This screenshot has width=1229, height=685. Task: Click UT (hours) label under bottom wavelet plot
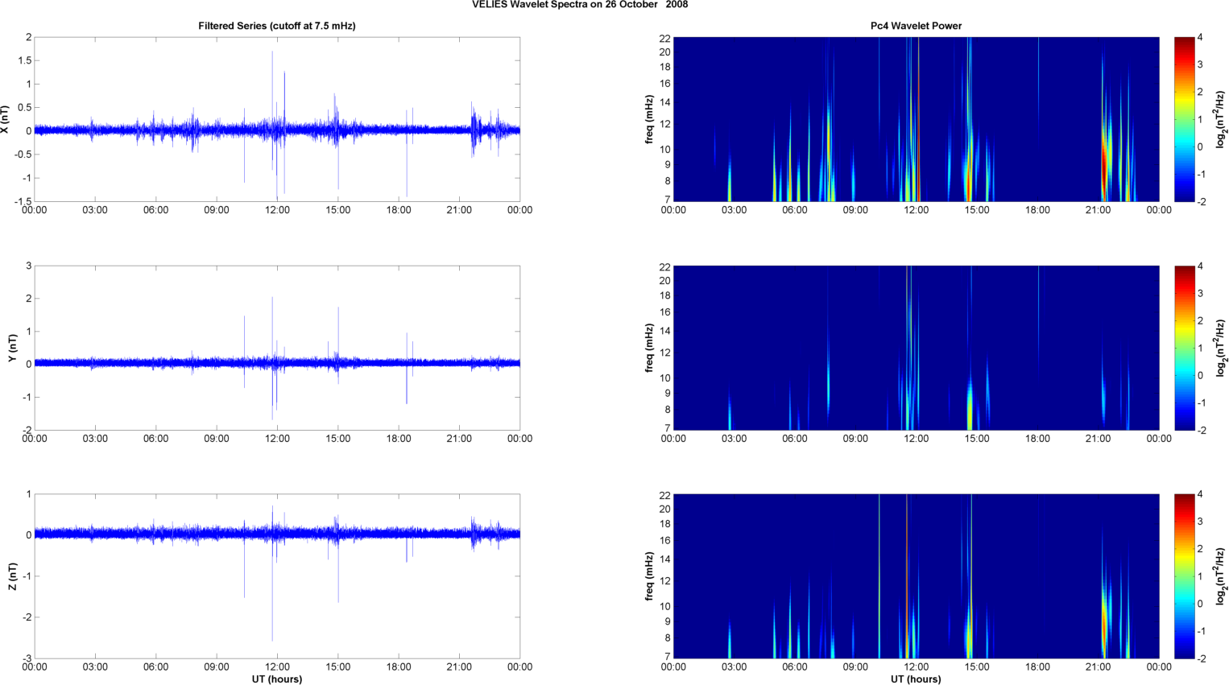pyautogui.click(x=916, y=679)
